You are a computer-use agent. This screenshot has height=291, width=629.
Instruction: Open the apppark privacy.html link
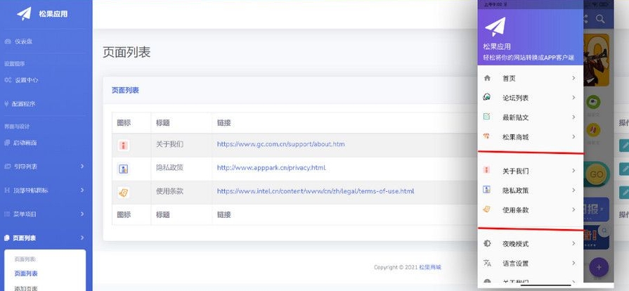(x=271, y=168)
